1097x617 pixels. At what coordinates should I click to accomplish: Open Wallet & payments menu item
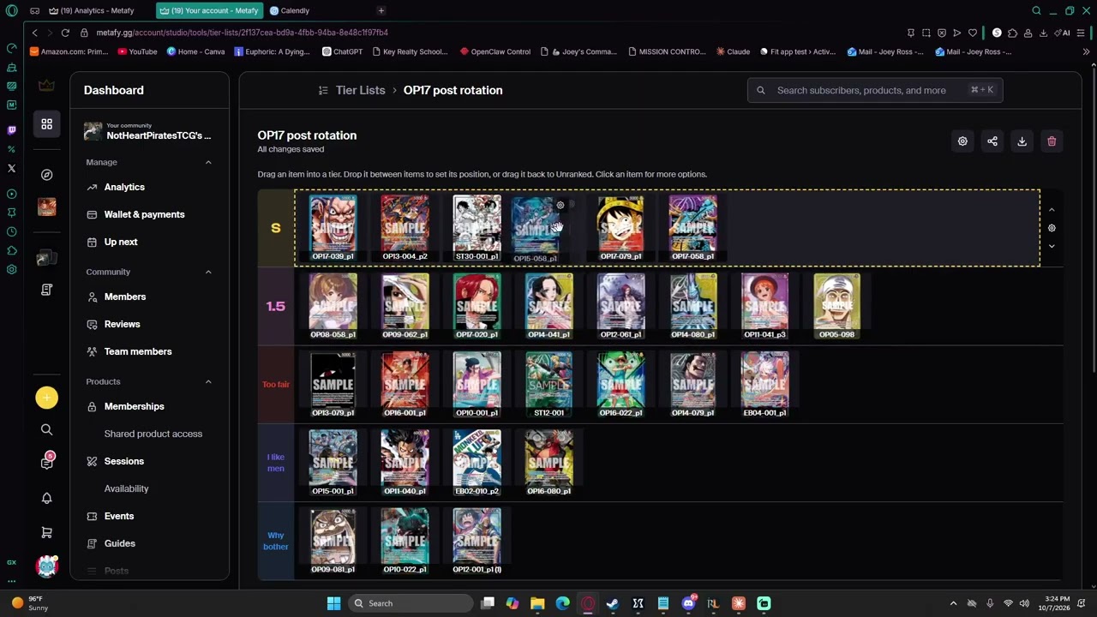pos(144,214)
